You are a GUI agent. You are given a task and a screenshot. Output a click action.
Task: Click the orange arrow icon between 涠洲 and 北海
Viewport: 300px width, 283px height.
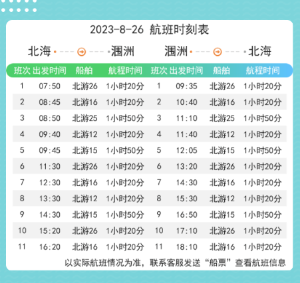(218, 52)
